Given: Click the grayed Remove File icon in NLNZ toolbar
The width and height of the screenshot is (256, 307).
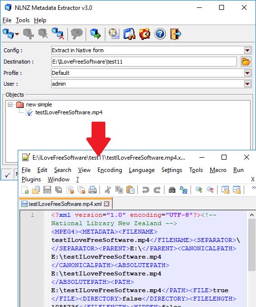Looking at the screenshot, I should pos(43,34).
